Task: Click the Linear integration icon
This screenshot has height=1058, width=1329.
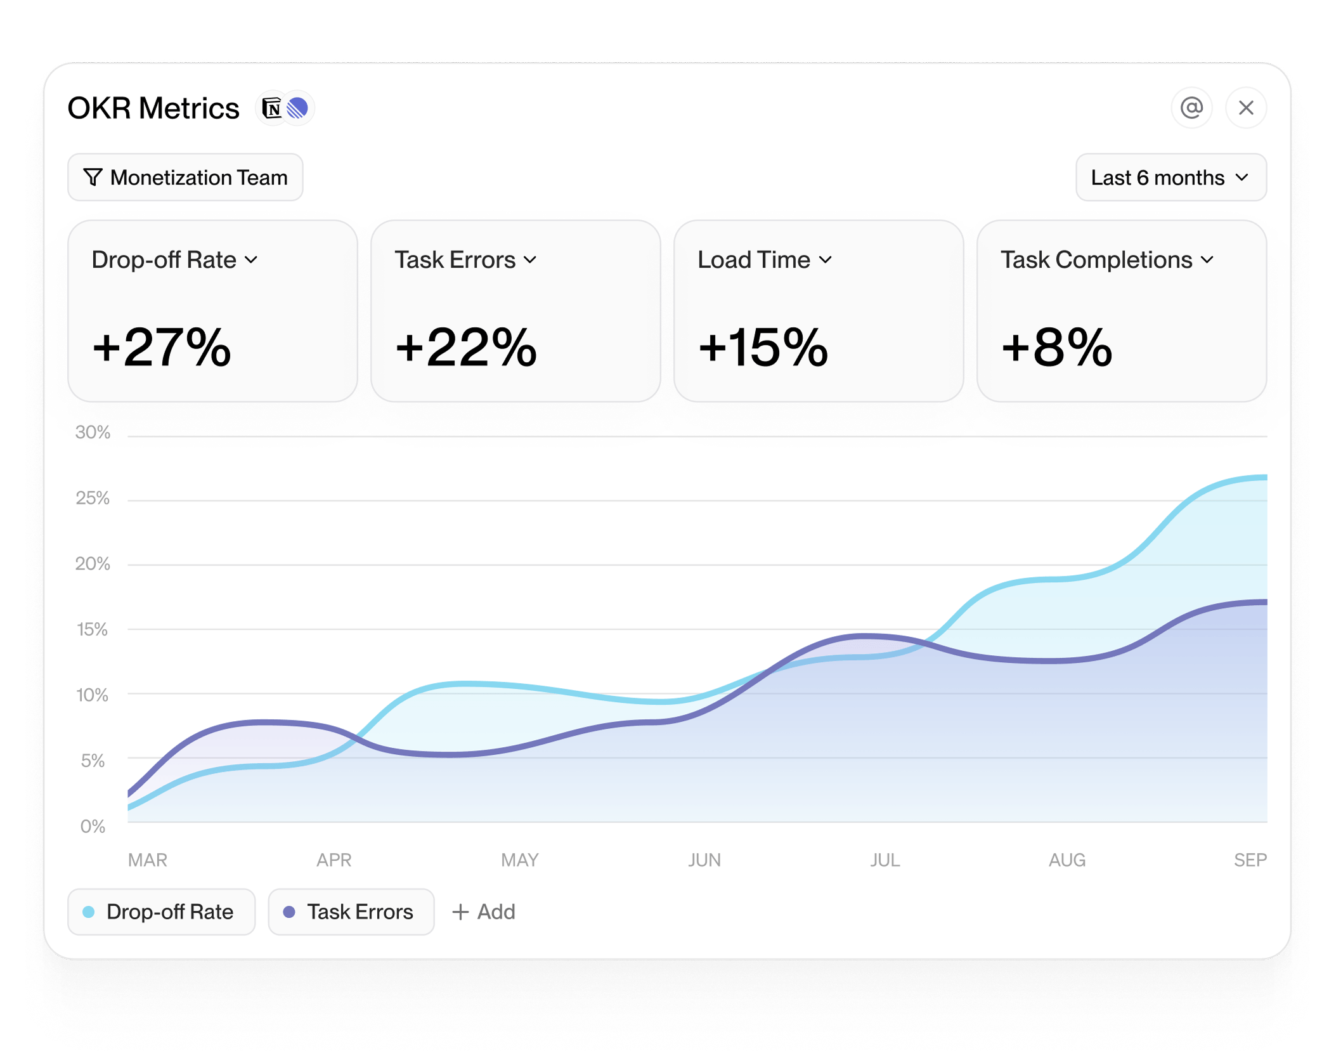Action: tap(297, 108)
